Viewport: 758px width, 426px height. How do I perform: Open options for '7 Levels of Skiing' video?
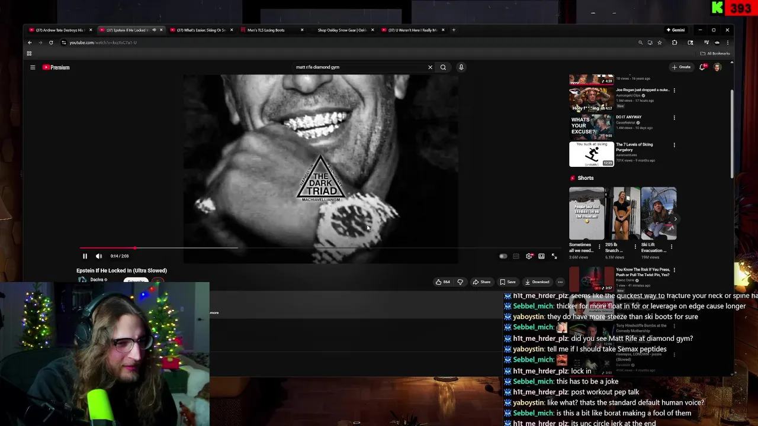click(x=674, y=145)
